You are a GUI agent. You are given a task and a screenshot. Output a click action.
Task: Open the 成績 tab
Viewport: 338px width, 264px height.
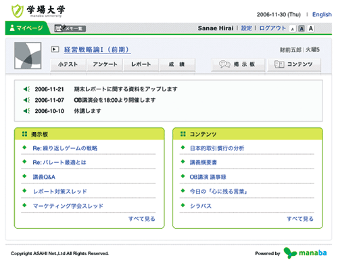[x=177, y=64]
